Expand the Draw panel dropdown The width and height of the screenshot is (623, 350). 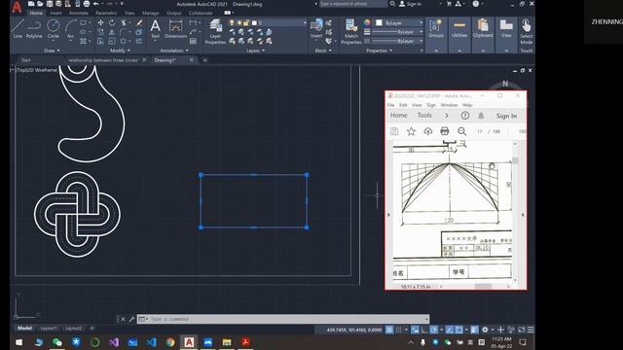pos(52,51)
